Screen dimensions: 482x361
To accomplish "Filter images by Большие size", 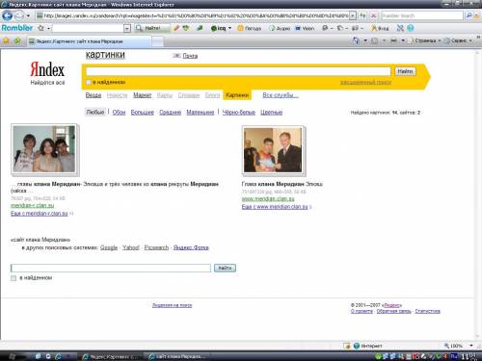I will pos(143,113).
